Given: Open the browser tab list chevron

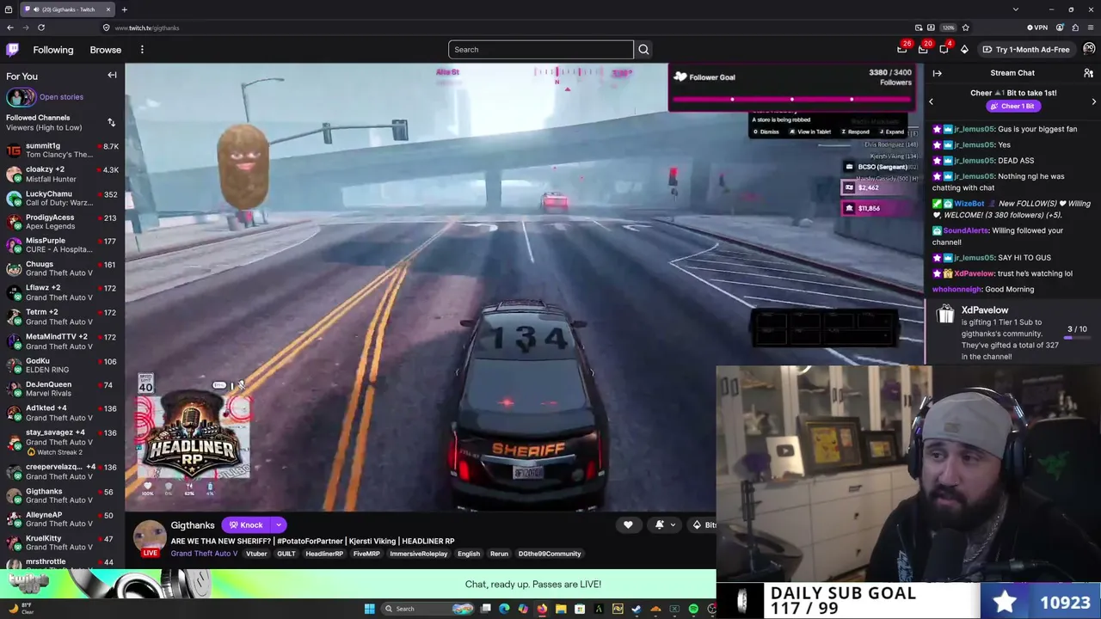Looking at the screenshot, I should pos(1016,9).
